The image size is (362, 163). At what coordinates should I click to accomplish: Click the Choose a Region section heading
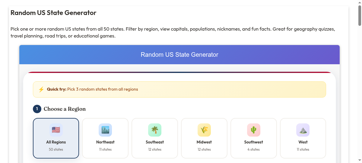click(65, 109)
